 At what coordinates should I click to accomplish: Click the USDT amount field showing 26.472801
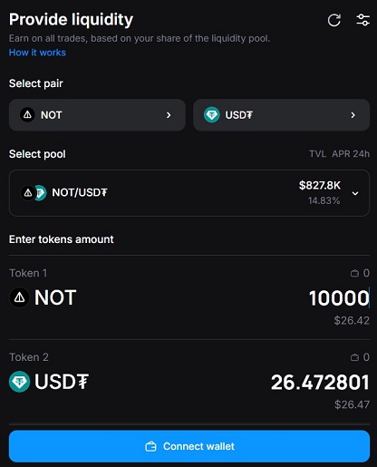pos(320,383)
